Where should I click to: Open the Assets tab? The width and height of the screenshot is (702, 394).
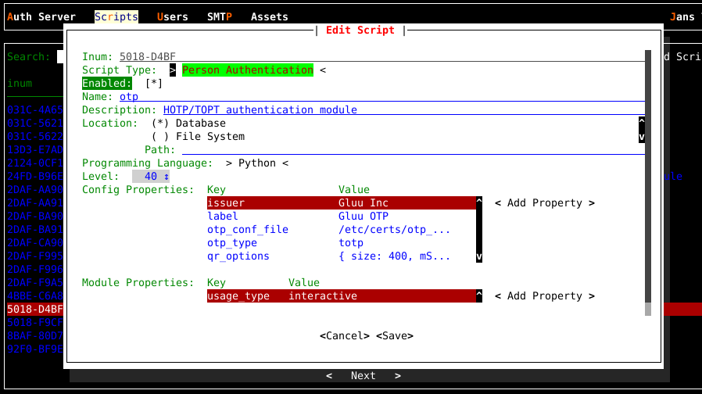click(x=270, y=16)
